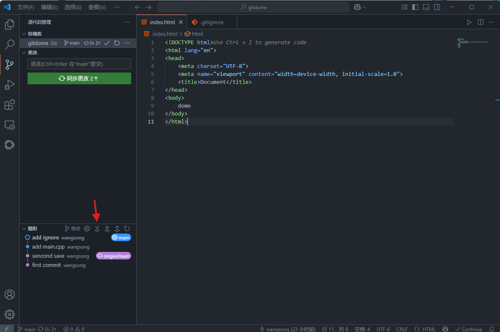The image size is (500, 332).
Task: Open the 文件(F) menu
Action: click(26, 7)
